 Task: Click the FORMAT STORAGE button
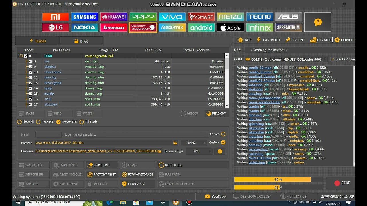pos(138,175)
